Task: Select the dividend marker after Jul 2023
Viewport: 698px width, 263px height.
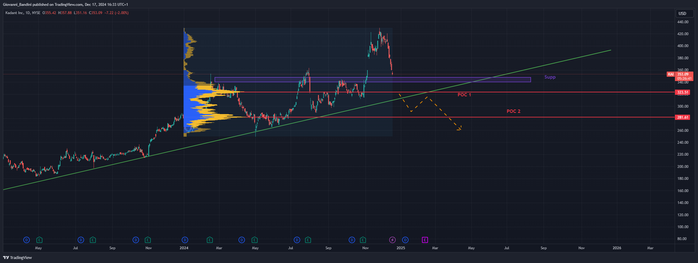Action: tap(81, 240)
